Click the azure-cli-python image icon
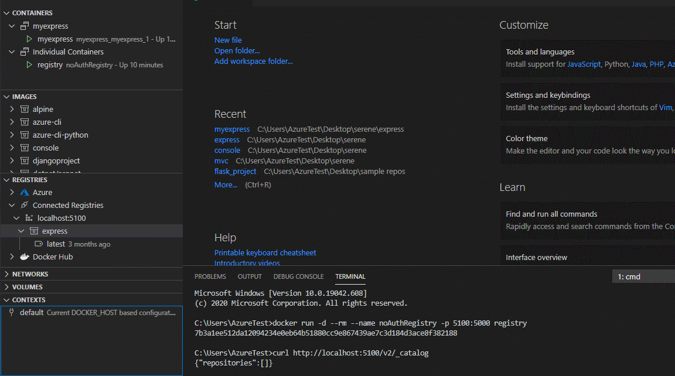This screenshot has height=376, width=675. tap(25, 135)
